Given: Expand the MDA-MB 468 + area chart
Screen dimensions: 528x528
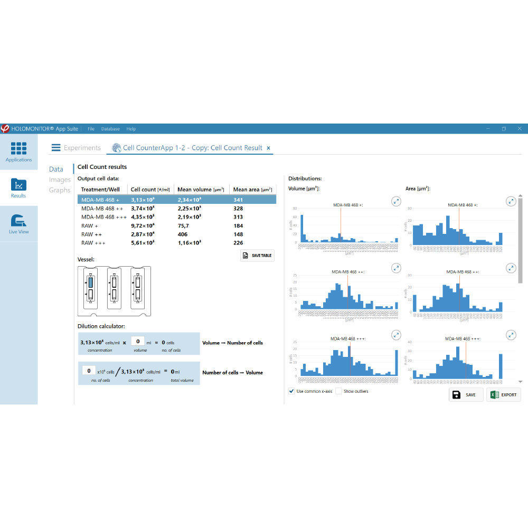Looking at the screenshot, I should [x=511, y=201].
